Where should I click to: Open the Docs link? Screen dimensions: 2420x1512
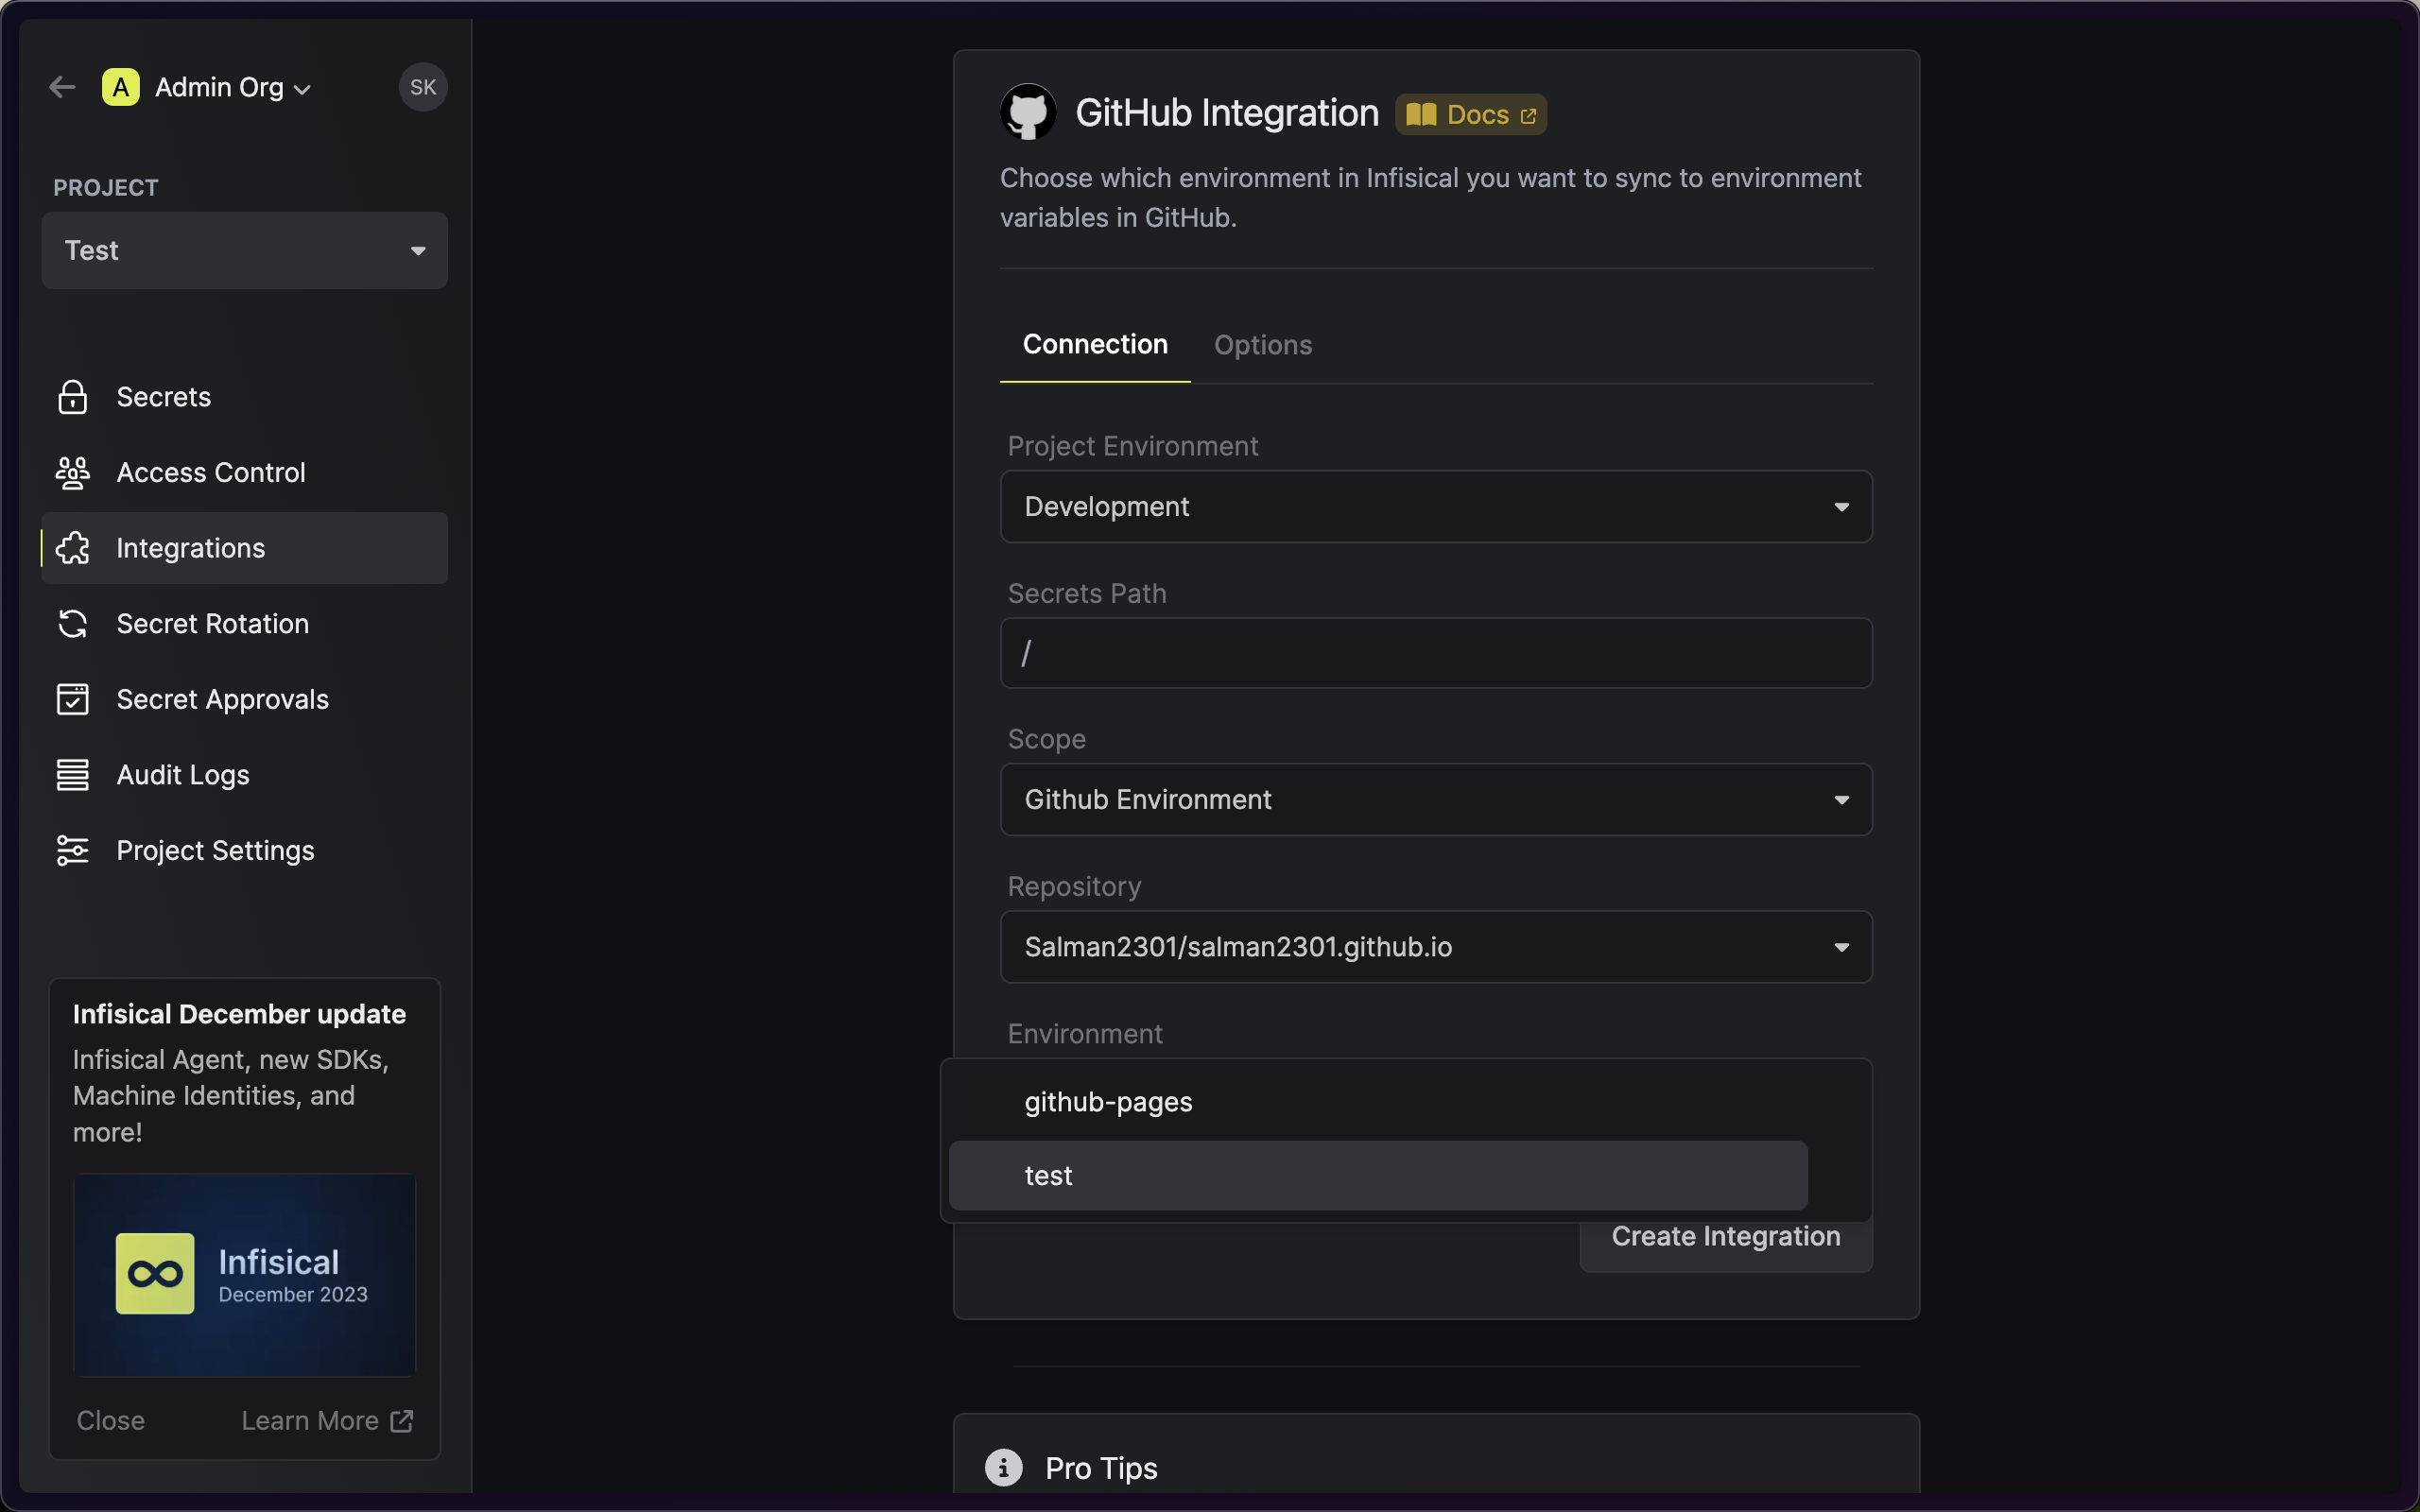click(x=1471, y=115)
